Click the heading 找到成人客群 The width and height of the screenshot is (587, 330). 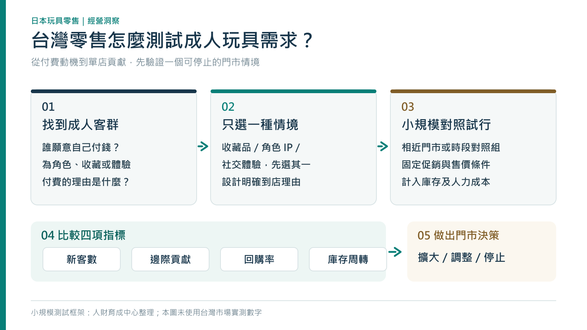(80, 125)
